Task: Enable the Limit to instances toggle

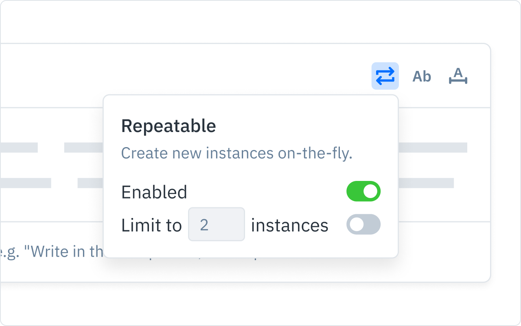Action: 363,225
